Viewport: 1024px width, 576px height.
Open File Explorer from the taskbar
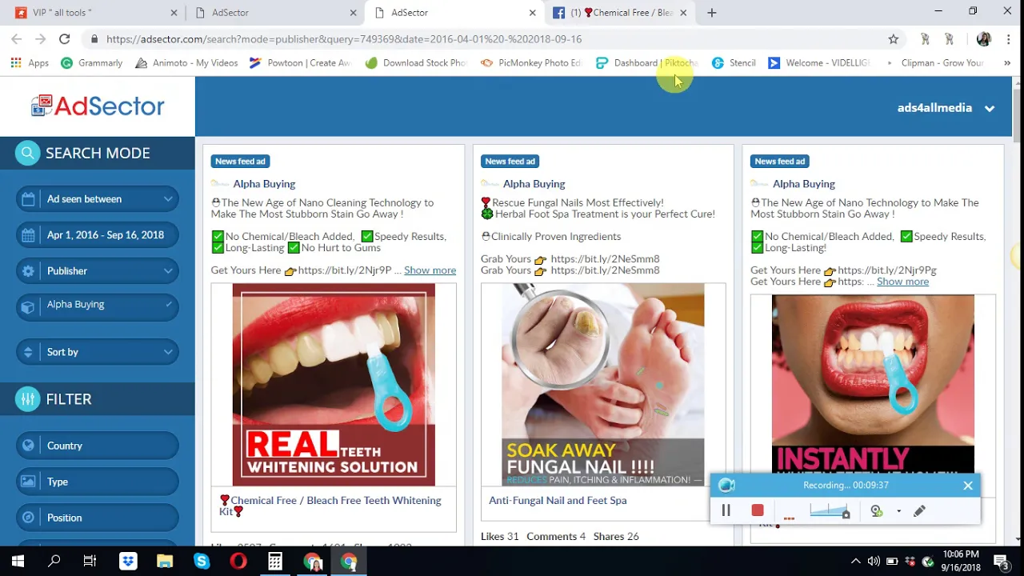coord(165,562)
